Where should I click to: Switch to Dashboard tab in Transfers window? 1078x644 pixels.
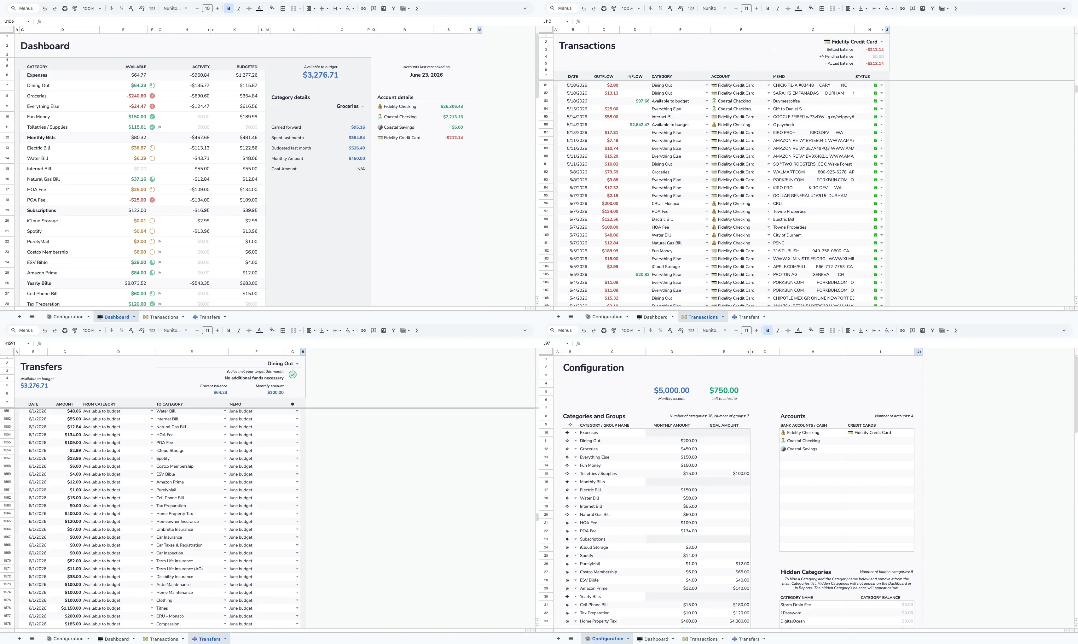coord(116,639)
